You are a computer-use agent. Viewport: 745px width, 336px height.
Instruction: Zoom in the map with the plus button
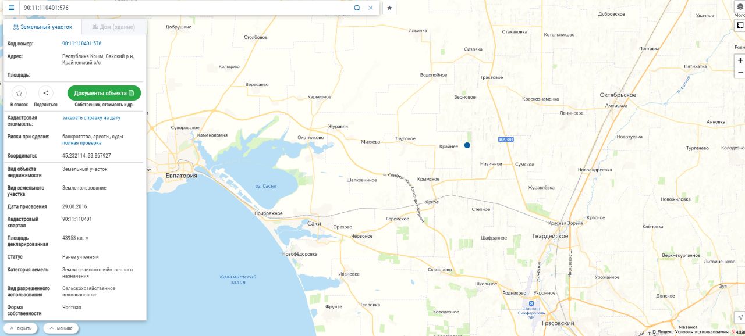click(740, 60)
